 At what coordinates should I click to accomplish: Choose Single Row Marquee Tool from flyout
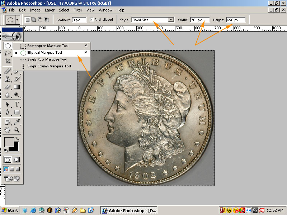tap(47, 59)
